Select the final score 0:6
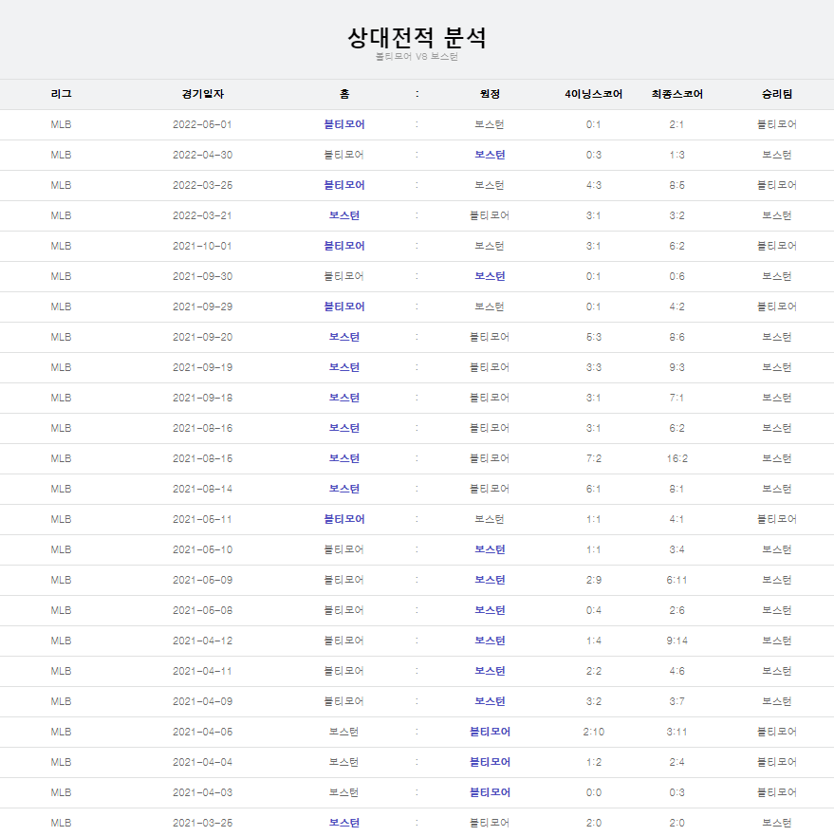The image size is (834, 836). coord(677,277)
